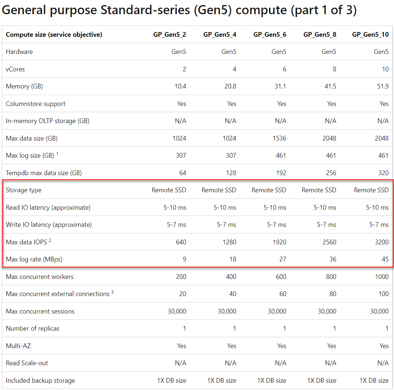
Task: Select the Read Scale-out row label
Action: (x=27, y=363)
